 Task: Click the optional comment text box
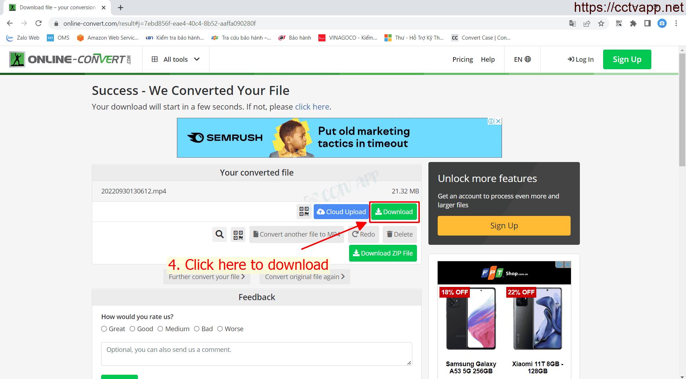256,354
